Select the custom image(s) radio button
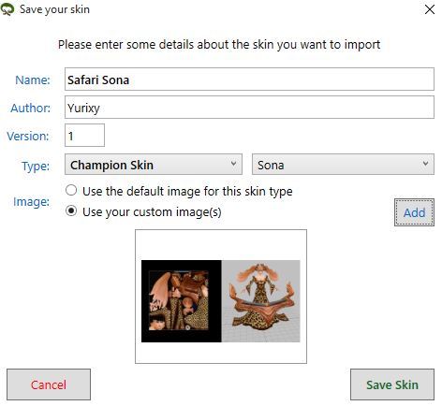Screen dimensions: 442x406 (x=71, y=211)
